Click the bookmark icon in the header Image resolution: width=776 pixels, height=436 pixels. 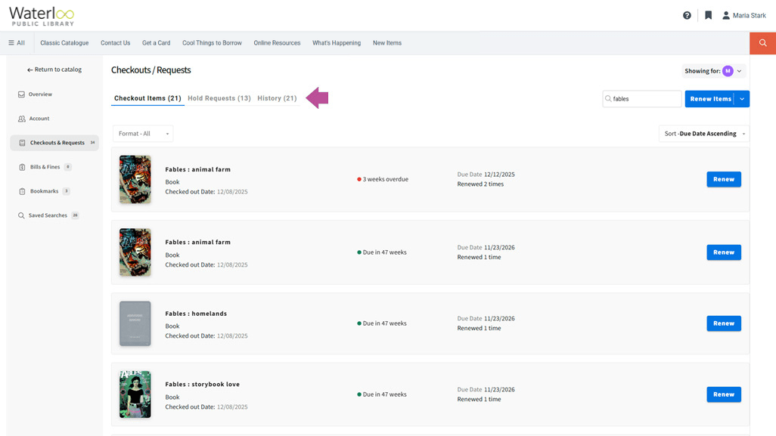coord(708,14)
